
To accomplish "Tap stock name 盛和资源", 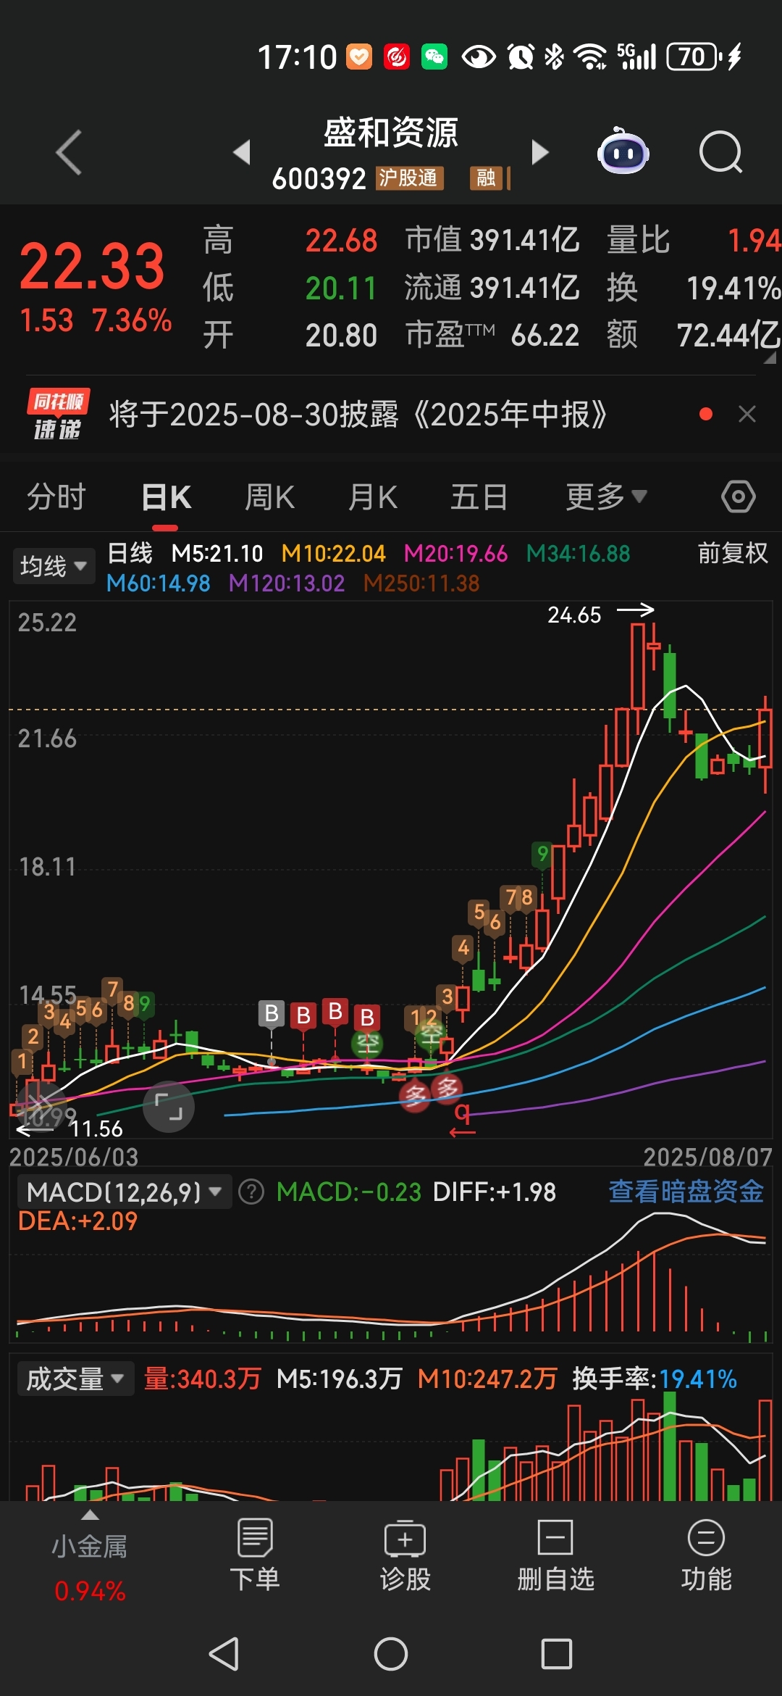I will coord(391,133).
